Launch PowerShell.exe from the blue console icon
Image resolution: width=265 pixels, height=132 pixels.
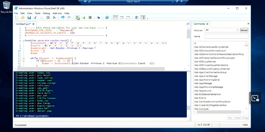[107, 18]
